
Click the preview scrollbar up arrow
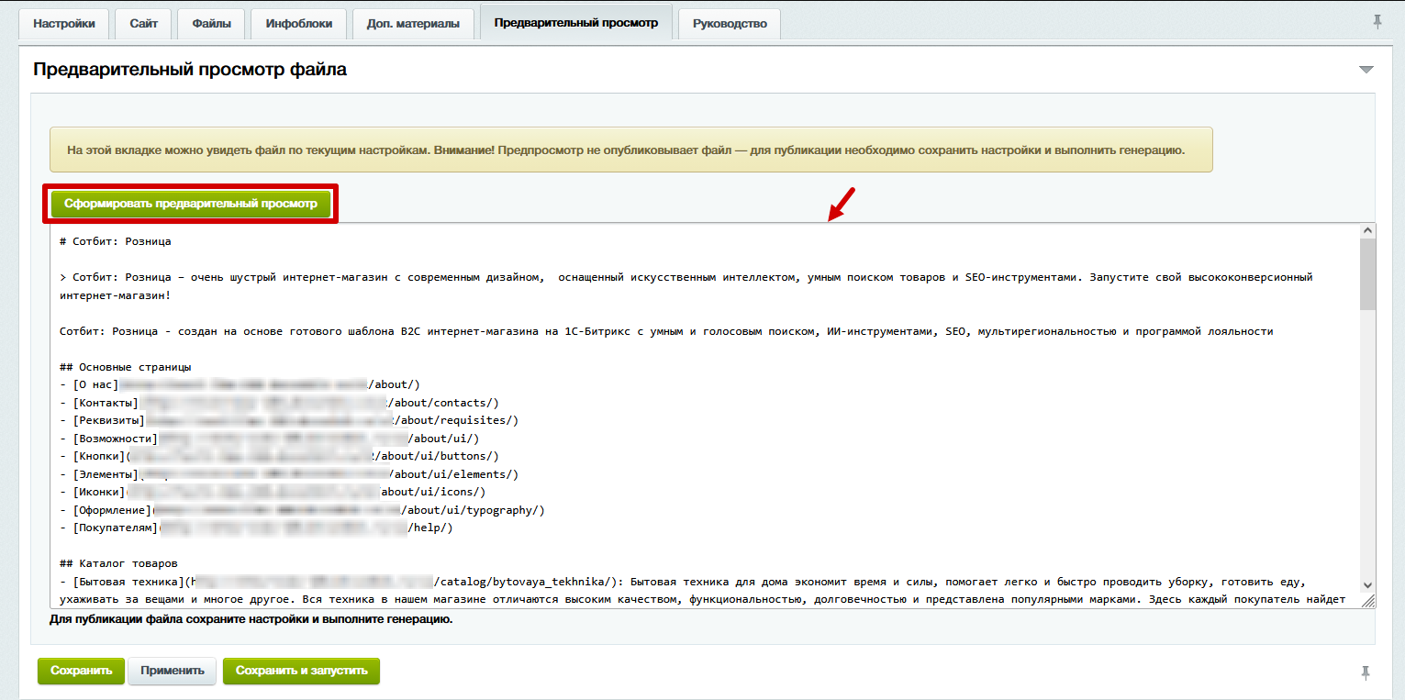[x=1367, y=231]
